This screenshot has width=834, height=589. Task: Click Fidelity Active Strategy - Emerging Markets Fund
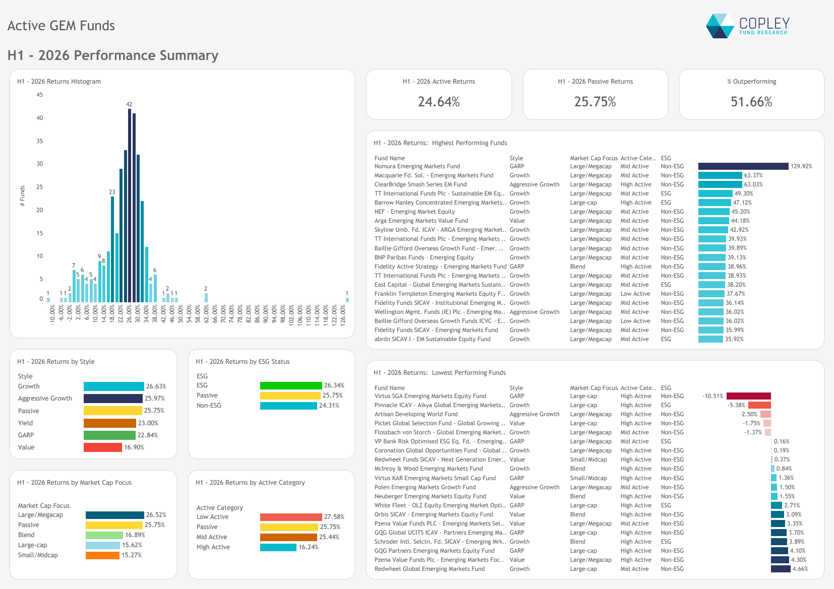coord(441,267)
